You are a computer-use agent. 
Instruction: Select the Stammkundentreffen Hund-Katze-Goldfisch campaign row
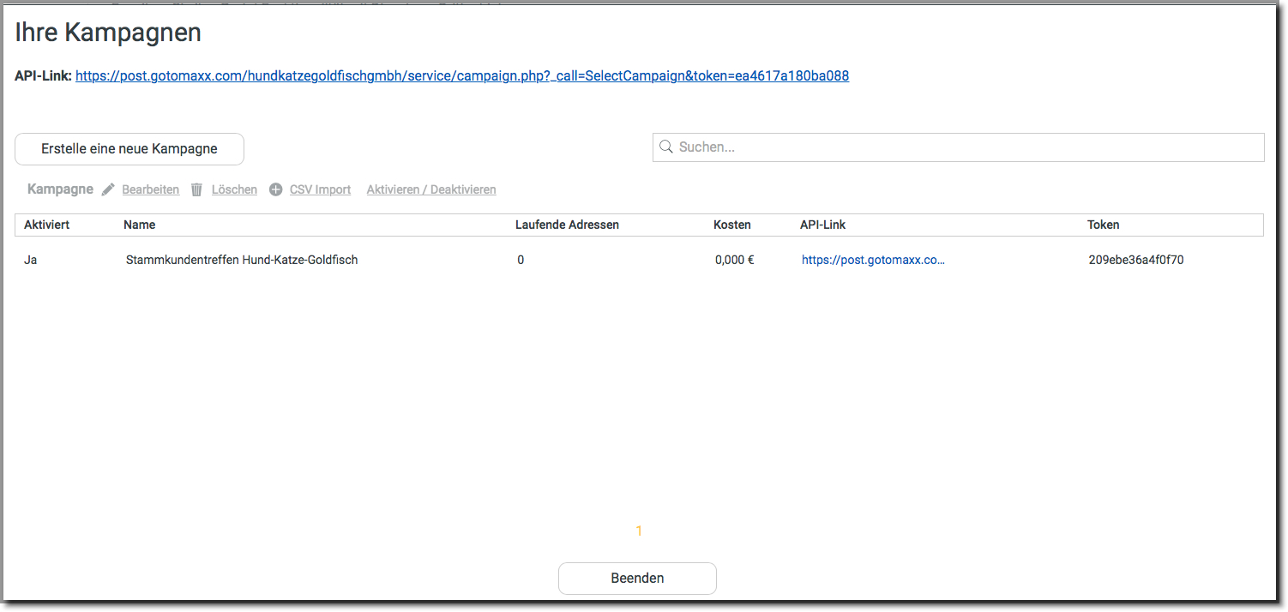click(x=241, y=260)
